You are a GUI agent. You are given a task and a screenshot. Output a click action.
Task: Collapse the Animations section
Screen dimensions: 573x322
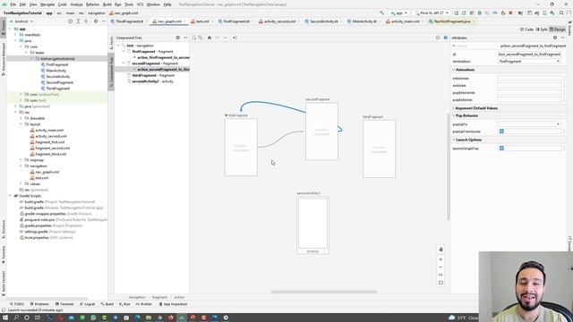454,70
